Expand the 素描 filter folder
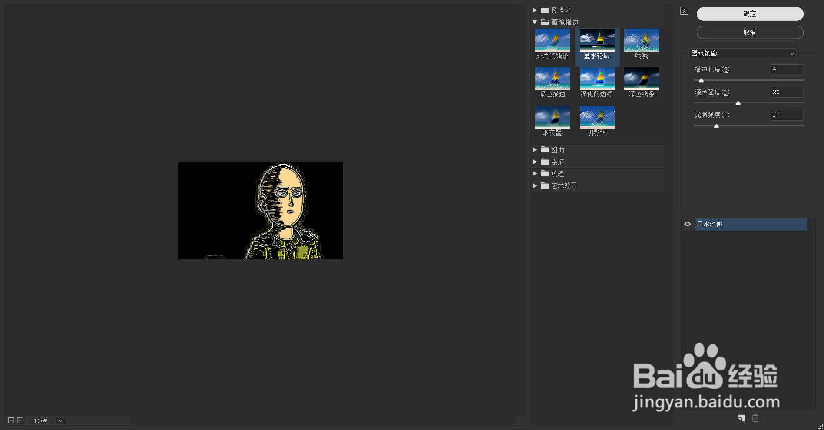 tap(535, 162)
